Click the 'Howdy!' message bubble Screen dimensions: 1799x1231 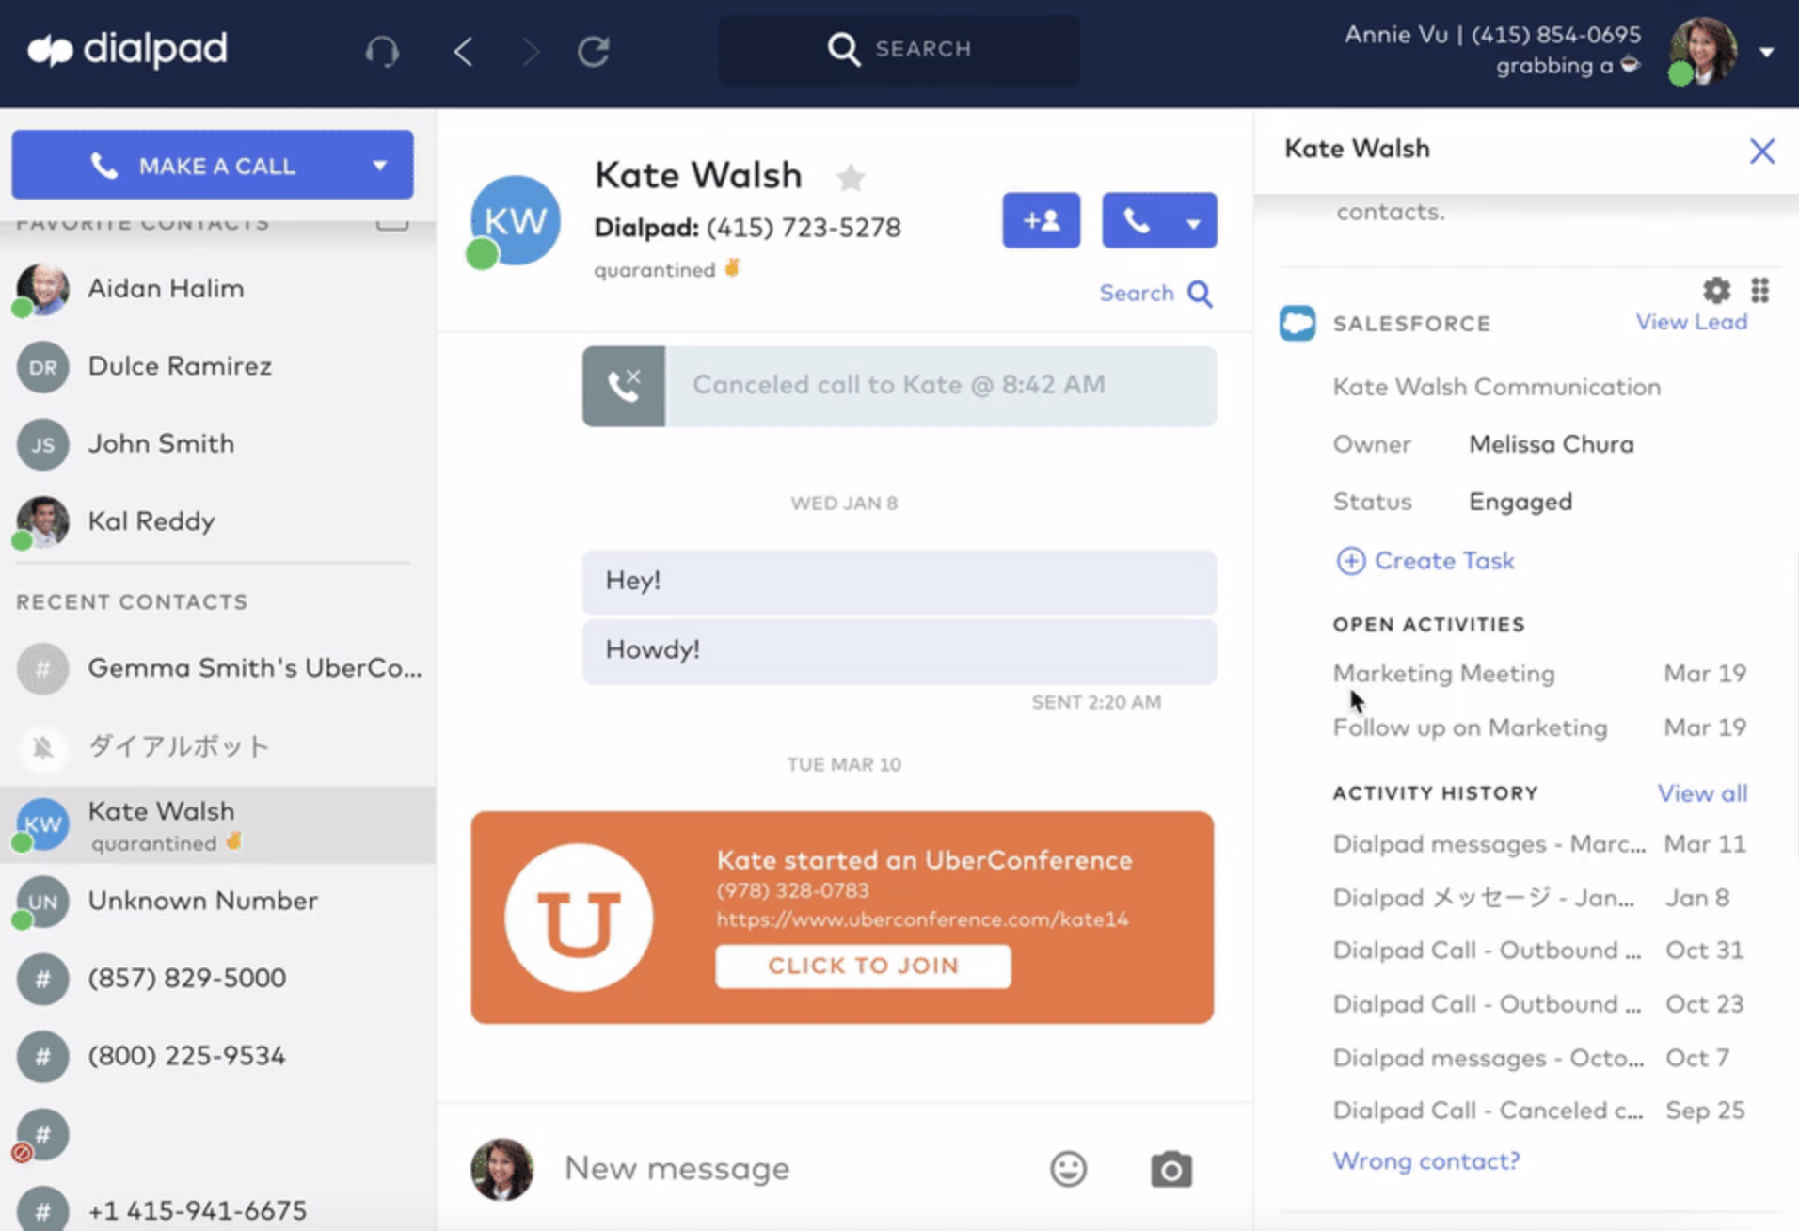click(x=899, y=650)
